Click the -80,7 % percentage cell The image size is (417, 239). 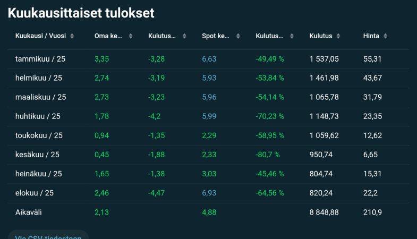pyautogui.click(x=267, y=155)
